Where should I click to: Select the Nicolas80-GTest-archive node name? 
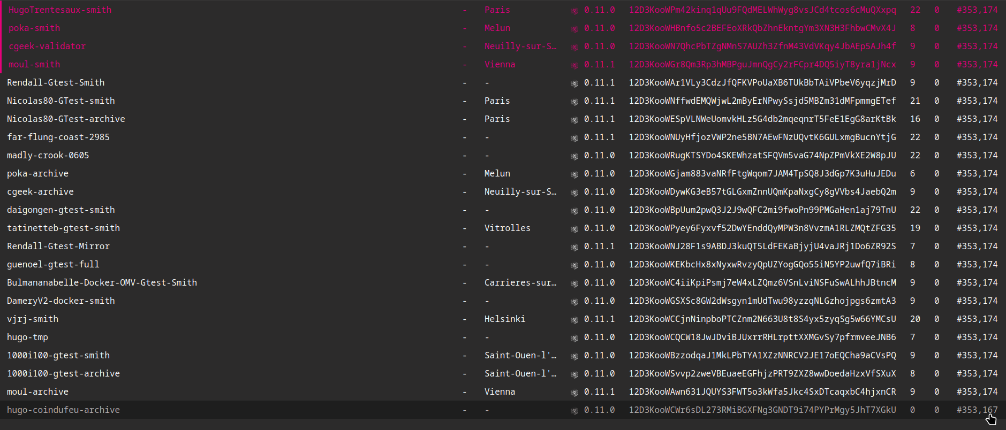tap(66, 119)
